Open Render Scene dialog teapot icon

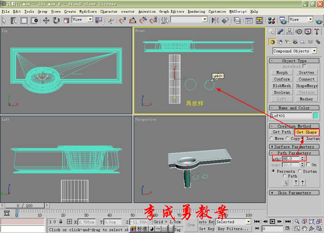[x=283, y=20]
